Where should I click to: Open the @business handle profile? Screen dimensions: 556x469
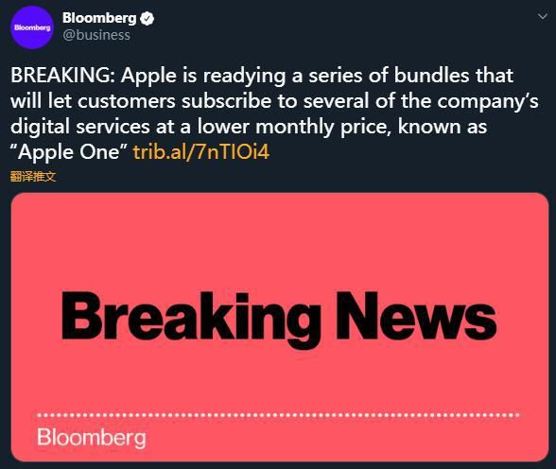click(96, 35)
